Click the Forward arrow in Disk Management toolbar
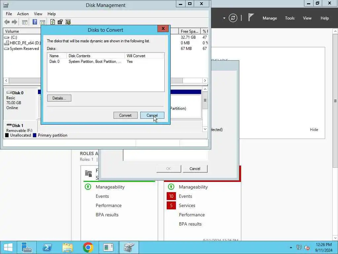 click(15, 22)
